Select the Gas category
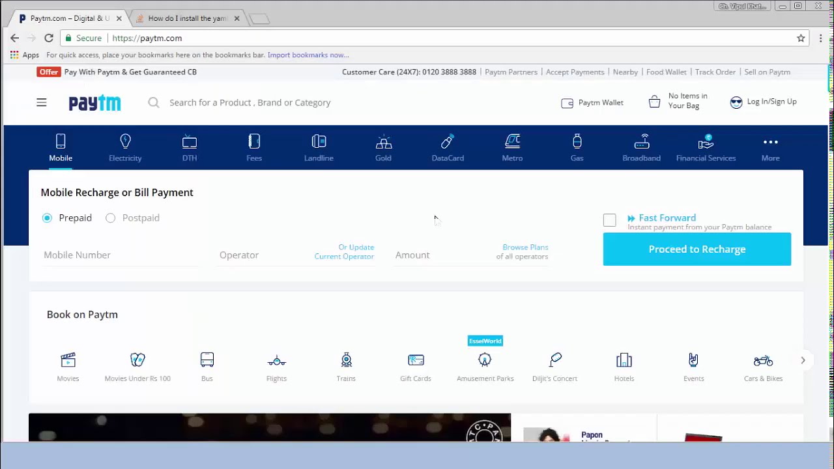The height and width of the screenshot is (469, 834). click(x=577, y=148)
